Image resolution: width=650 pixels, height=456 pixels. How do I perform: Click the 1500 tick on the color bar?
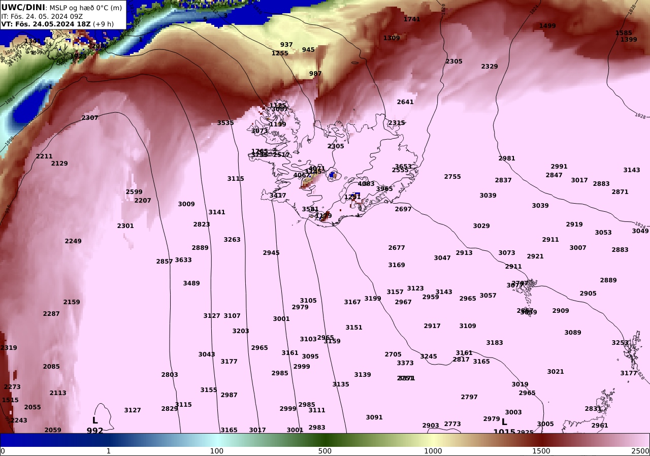point(541,451)
